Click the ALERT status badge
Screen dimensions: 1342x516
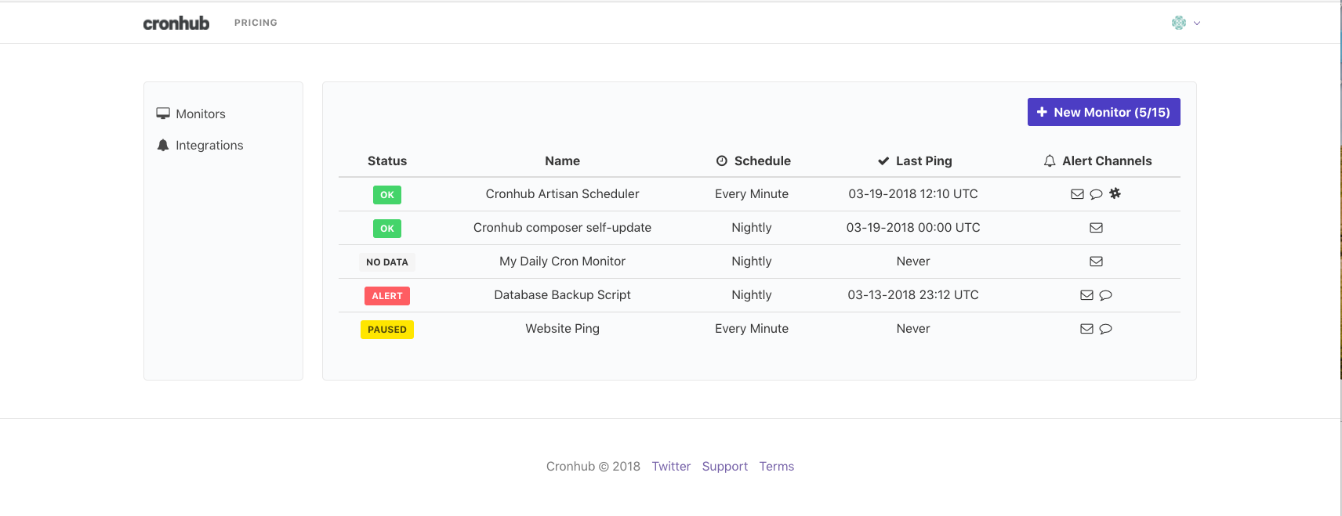tap(387, 296)
